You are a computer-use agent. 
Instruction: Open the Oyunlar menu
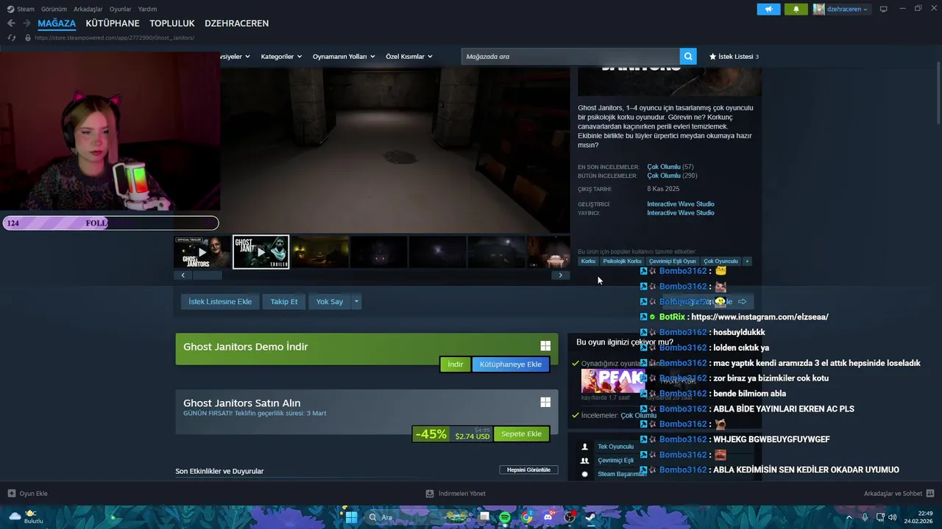[x=121, y=9]
